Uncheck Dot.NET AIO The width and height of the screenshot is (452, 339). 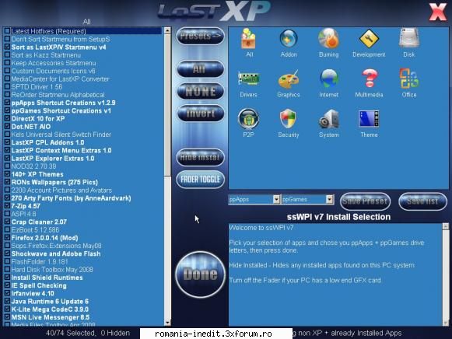pos(7,127)
